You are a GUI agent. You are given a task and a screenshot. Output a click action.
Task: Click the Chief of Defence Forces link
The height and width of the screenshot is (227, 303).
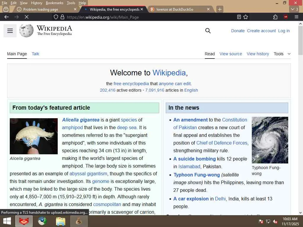(222, 143)
